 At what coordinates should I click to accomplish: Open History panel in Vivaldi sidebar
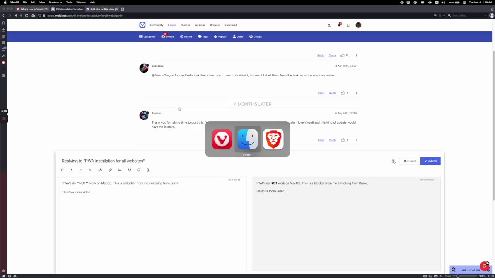(x=3, y=36)
